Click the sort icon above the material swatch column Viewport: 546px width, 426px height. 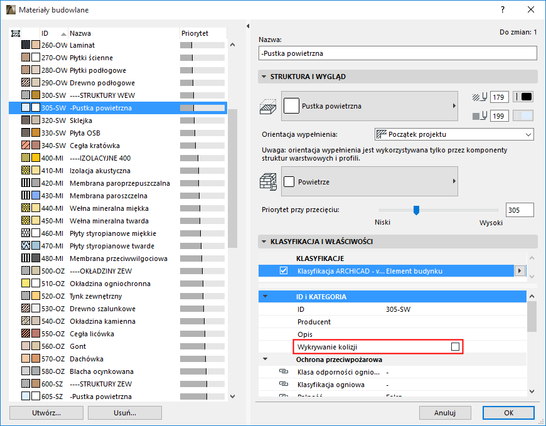(16, 33)
